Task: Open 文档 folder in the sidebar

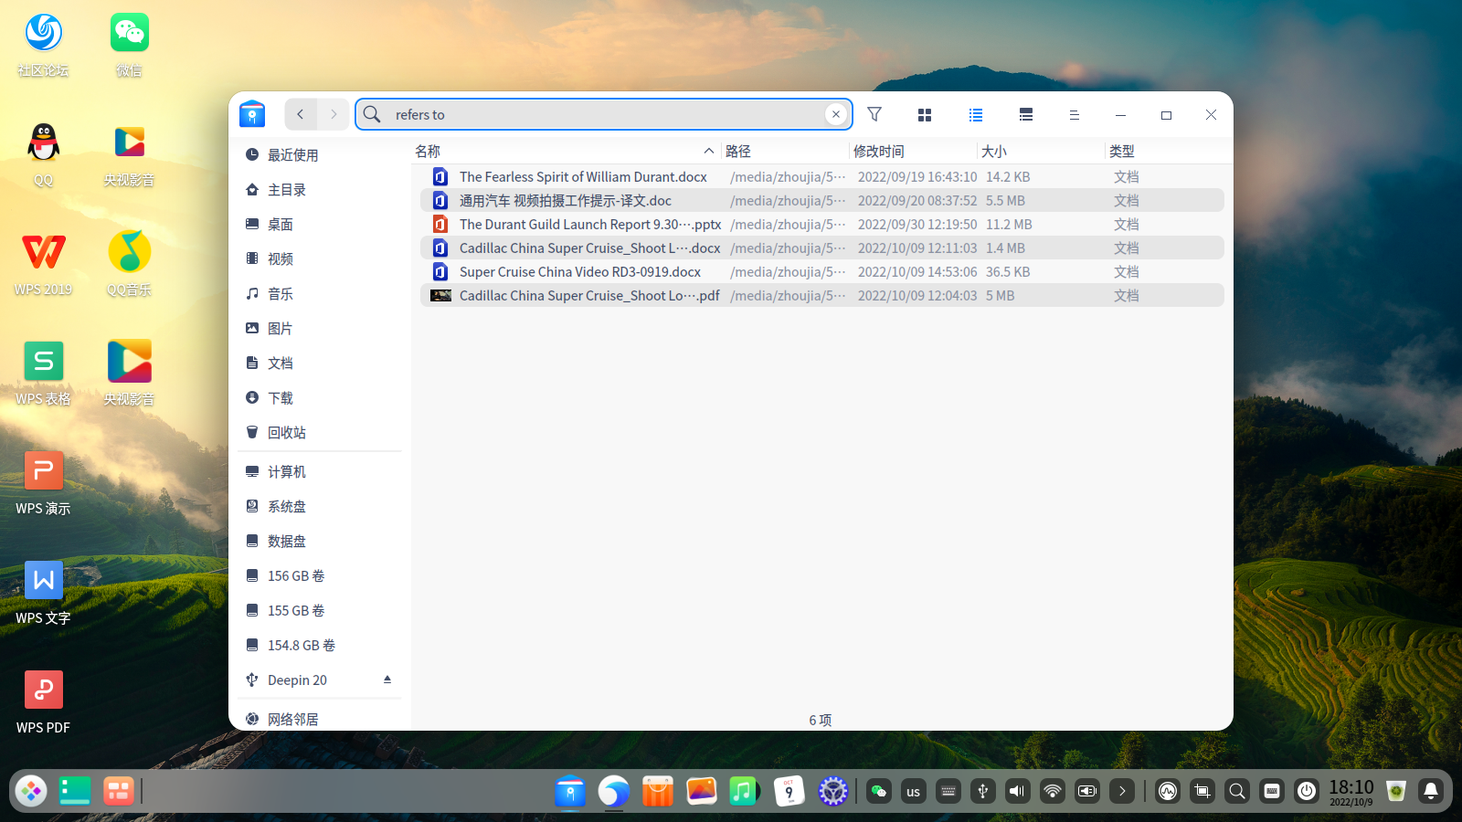Action: 320,364
